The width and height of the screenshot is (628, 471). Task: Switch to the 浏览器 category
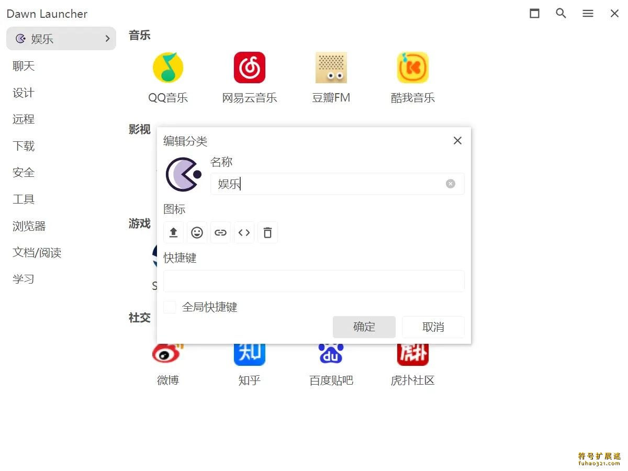[29, 226]
